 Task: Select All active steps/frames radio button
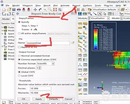(19, 33)
